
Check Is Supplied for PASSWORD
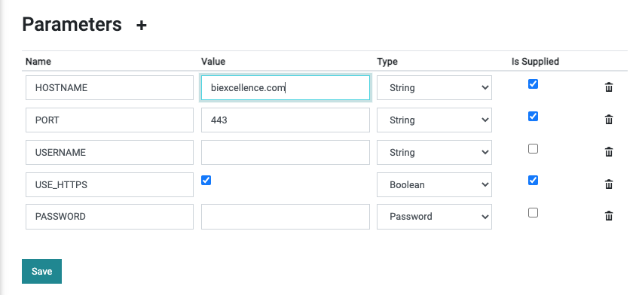point(533,213)
